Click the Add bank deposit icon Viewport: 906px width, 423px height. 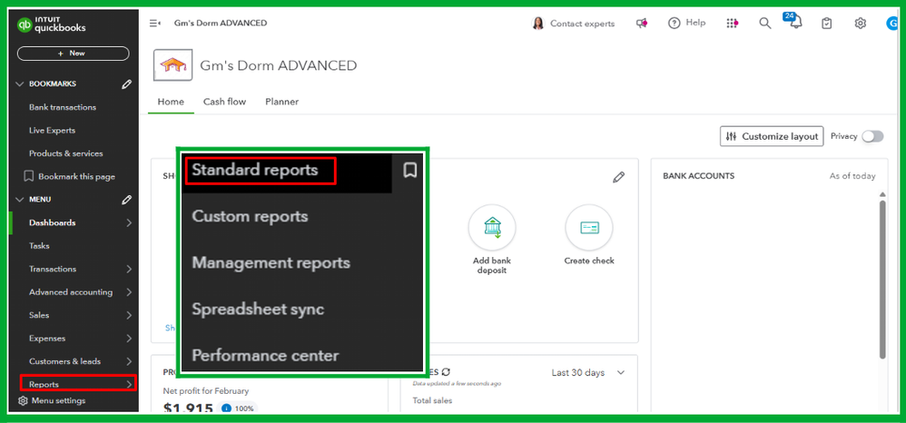click(492, 228)
